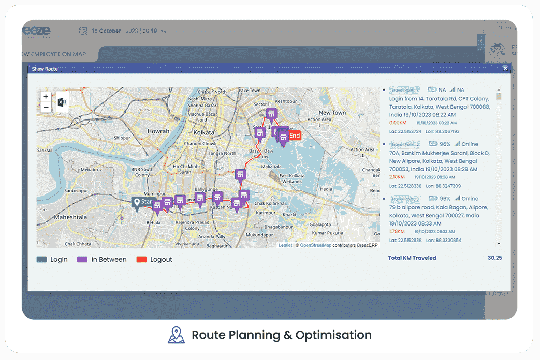The width and height of the screenshot is (540, 360).
Task: Select Travel Point 2 label
Action: pyautogui.click(x=405, y=144)
